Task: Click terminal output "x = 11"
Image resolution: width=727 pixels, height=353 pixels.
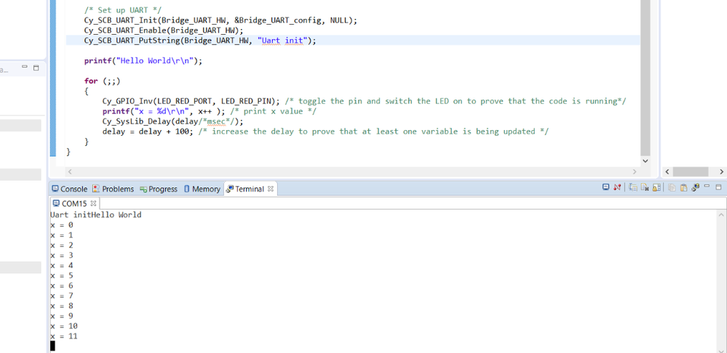Action: pyautogui.click(x=64, y=336)
